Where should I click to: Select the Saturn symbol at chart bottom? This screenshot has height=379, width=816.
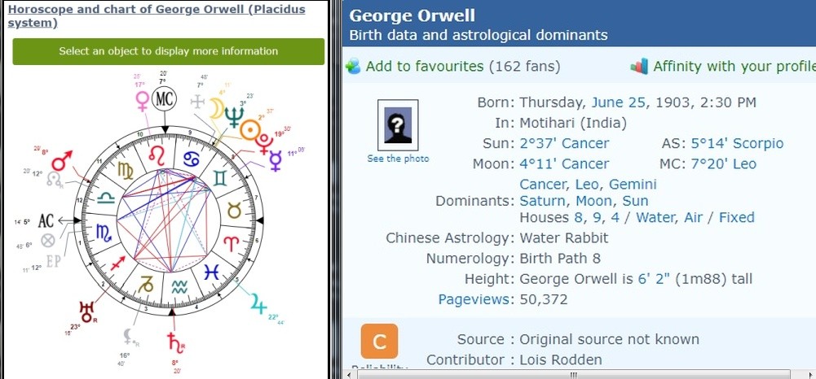coord(175,342)
